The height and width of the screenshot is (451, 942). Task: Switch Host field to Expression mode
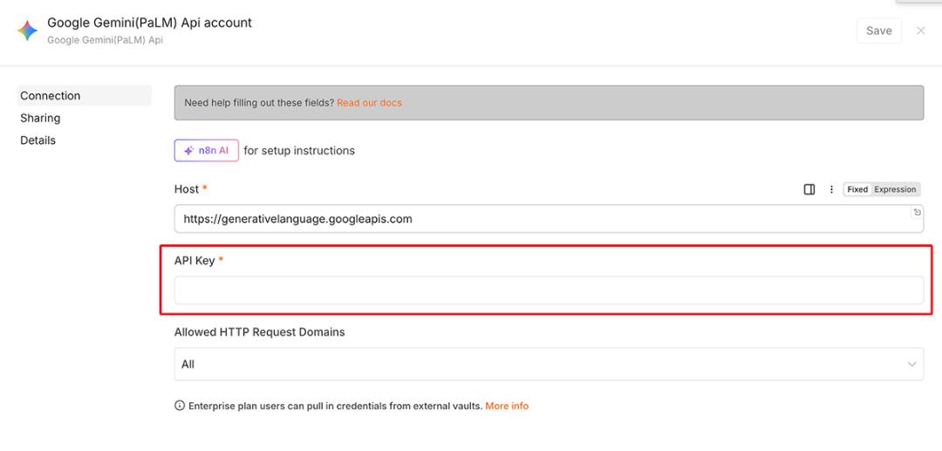pos(895,189)
